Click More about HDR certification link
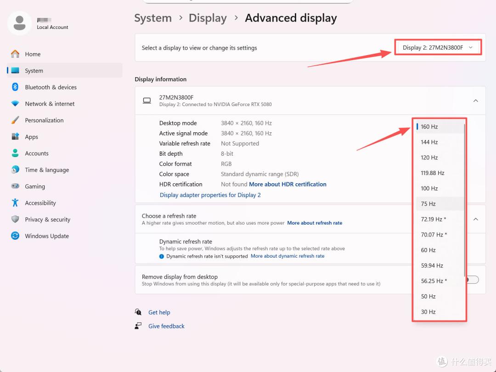Screen dimensions: 496x372 [287, 184]
